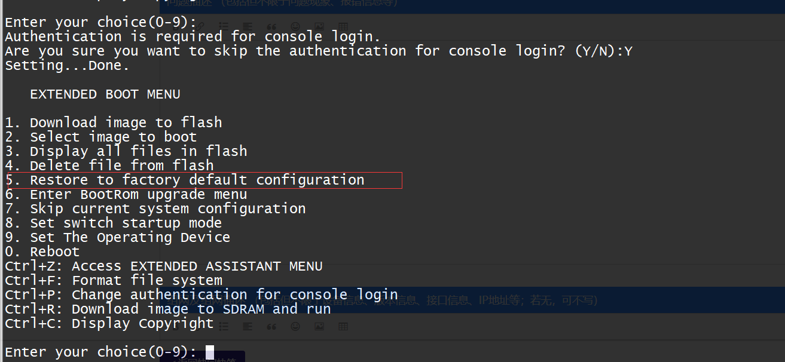Open the emoji picker in lower editor toolbar

click(295, 326)
